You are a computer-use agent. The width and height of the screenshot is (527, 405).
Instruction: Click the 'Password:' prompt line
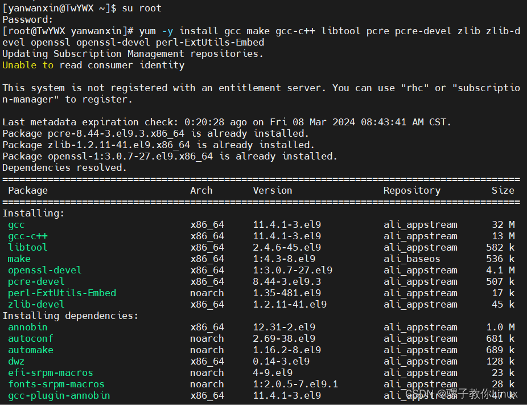[x=27, y=19]
